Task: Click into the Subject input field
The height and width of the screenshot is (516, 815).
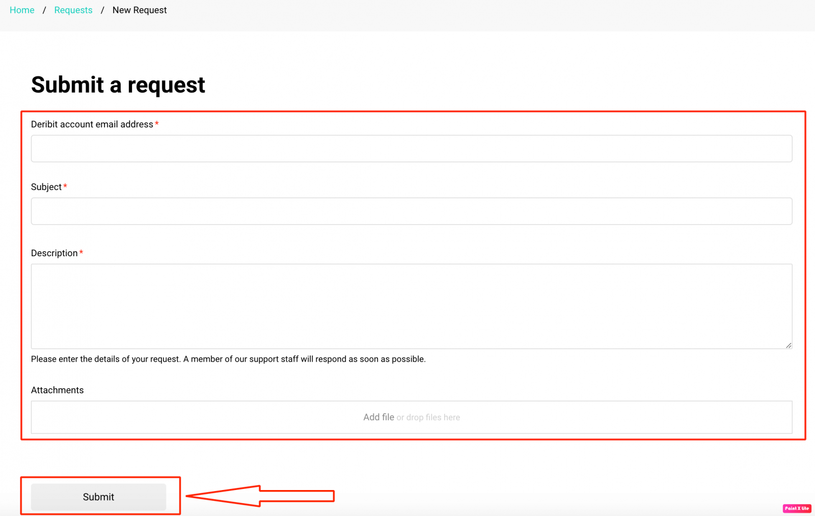Action: [x=411, y=211]
